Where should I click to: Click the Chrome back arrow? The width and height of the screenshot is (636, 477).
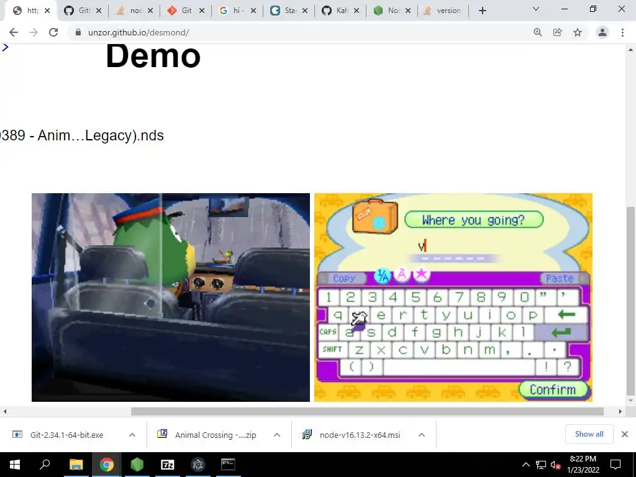pyautogui.click(x=14, y=32)
